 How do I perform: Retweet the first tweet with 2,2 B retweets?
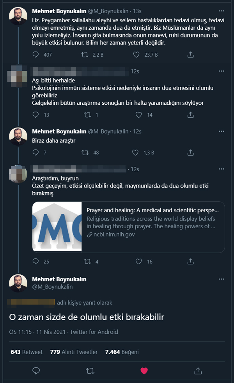coord(84,55)
